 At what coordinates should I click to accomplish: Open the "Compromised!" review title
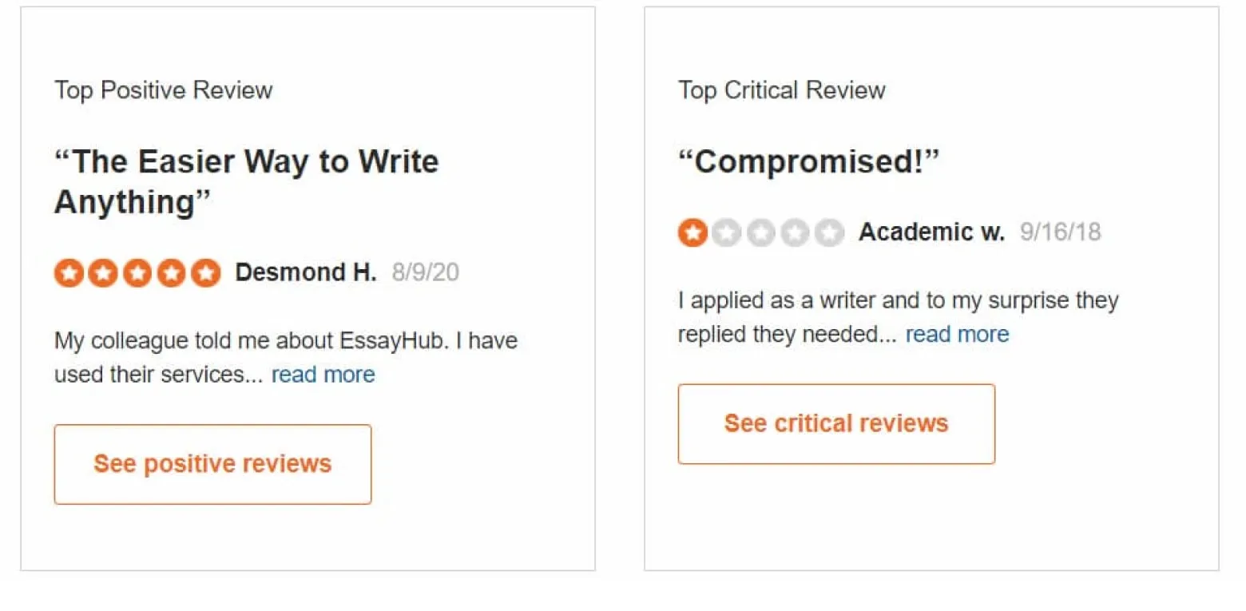(808, 162)
